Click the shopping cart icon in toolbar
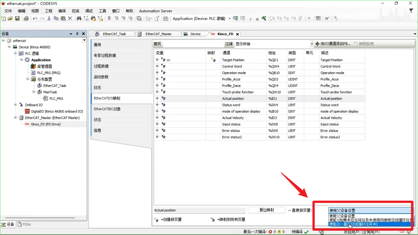 coord(327,19)
